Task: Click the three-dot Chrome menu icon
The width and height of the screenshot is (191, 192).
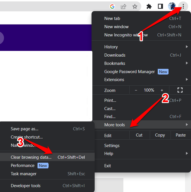Action: pos(183,7)
